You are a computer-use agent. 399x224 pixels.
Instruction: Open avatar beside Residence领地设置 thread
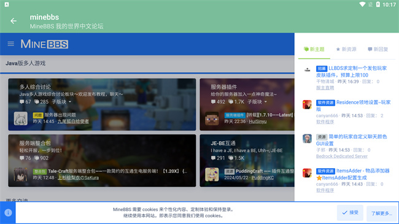[x=307, y=104]
